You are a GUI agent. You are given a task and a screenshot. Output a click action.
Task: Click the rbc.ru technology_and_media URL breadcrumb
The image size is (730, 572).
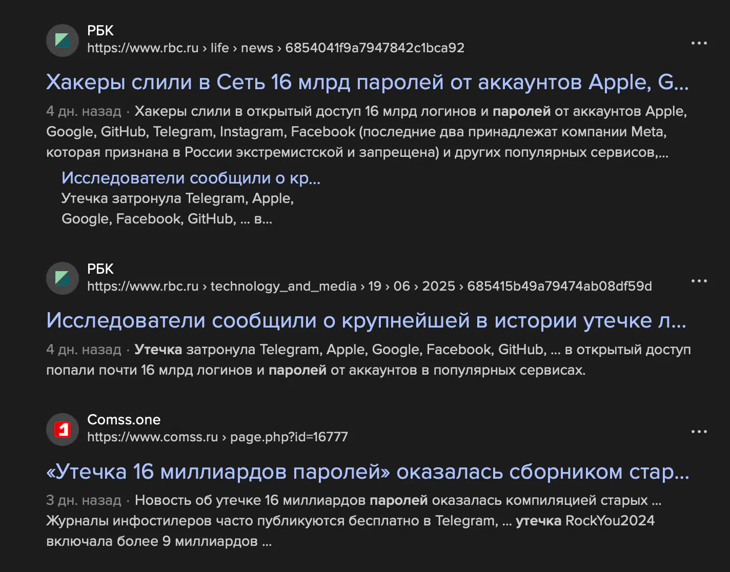pyautogui.click(x=370, y=286)
